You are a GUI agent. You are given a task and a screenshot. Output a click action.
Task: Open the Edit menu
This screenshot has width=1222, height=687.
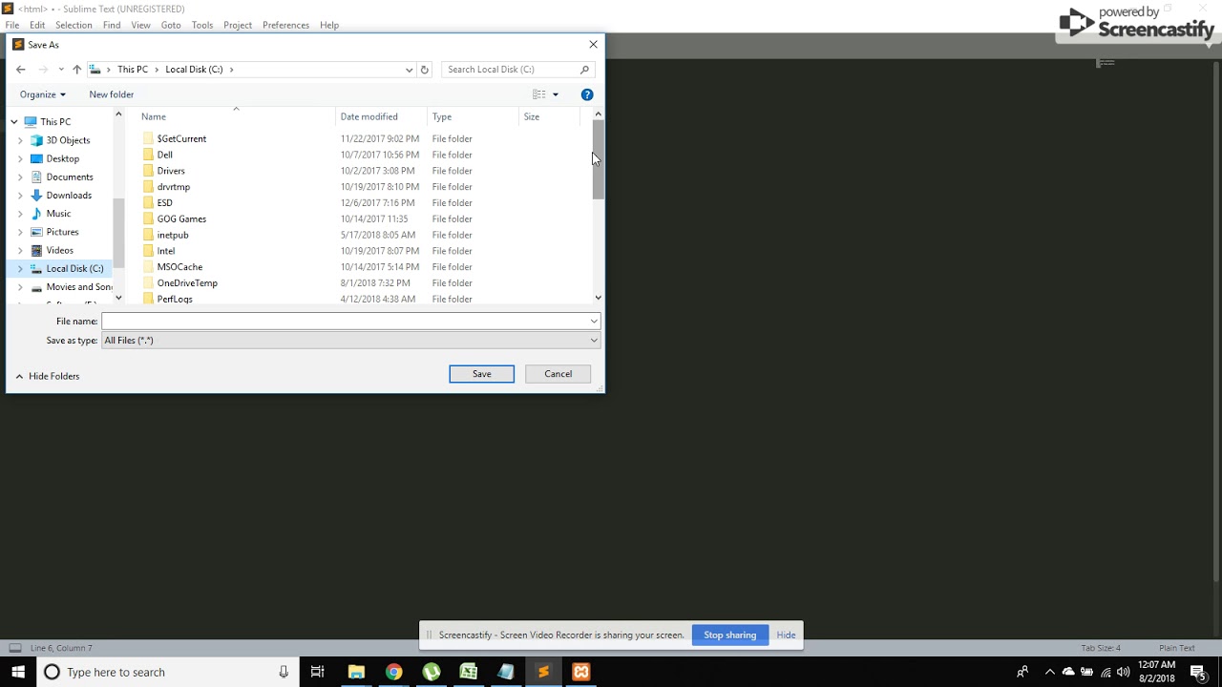tap(37, 25)
